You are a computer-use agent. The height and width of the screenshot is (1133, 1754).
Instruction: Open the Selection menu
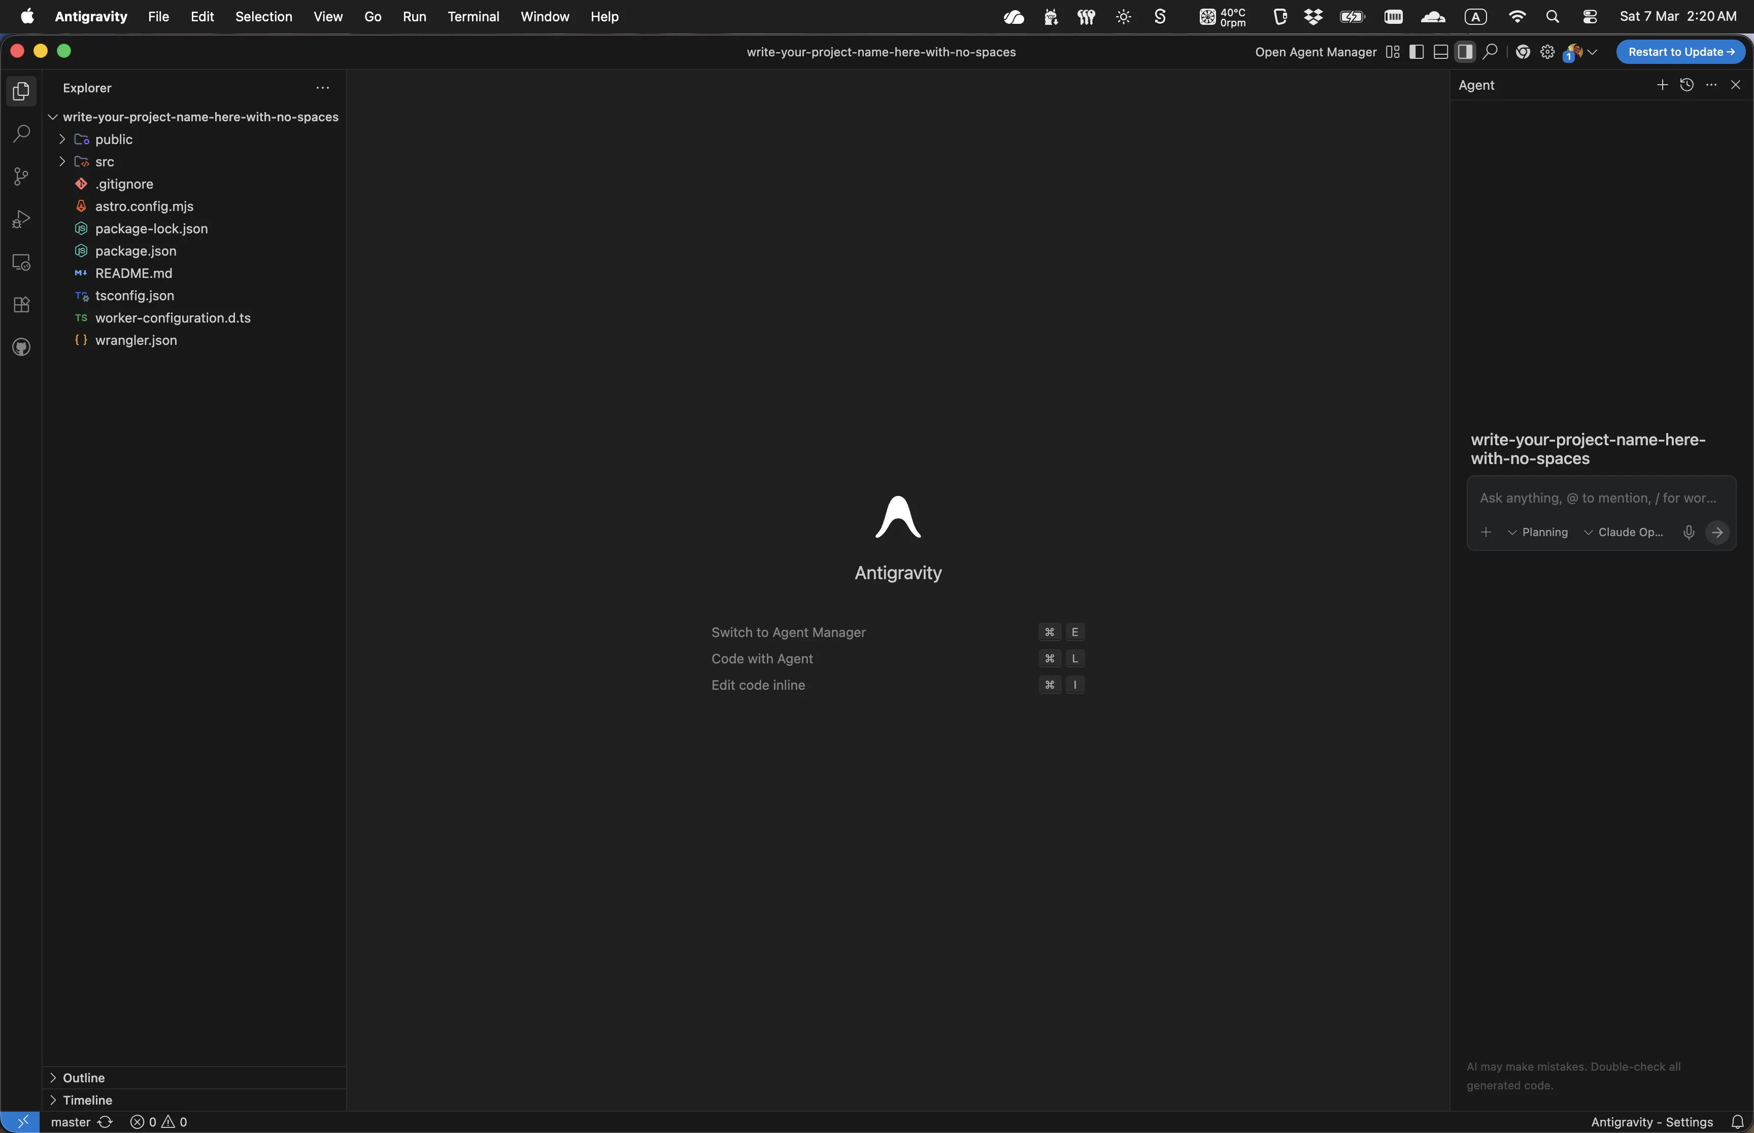263,16
